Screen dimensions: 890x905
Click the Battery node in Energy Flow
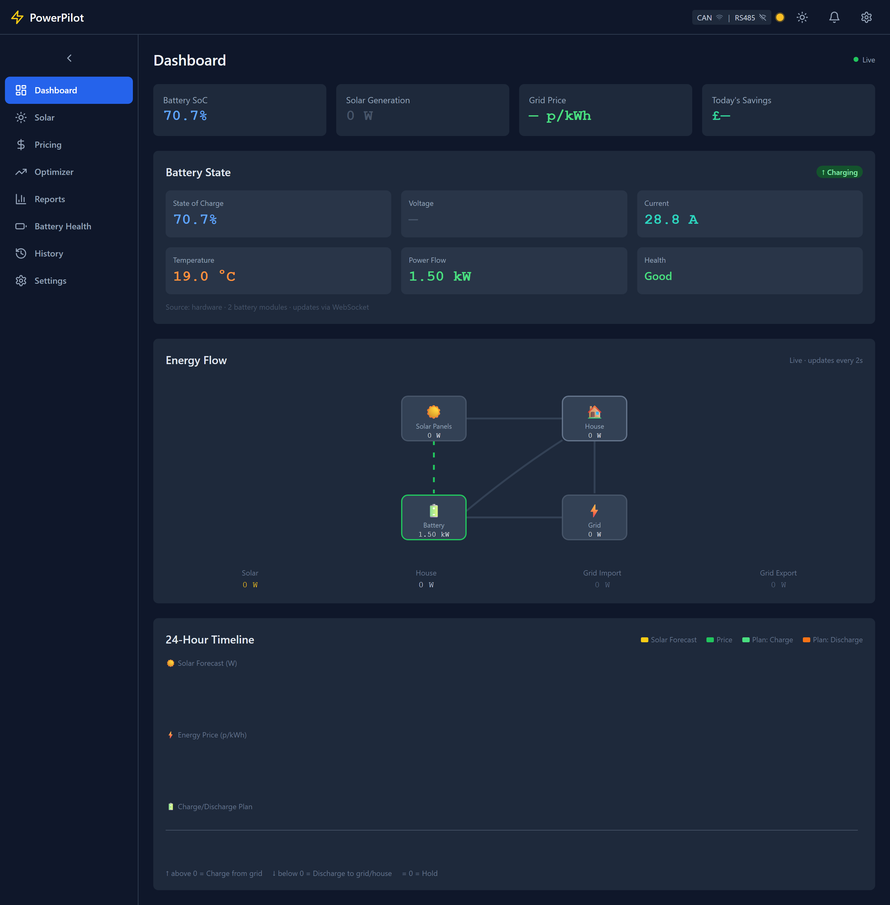(434, 517)
